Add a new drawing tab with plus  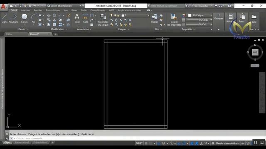[56, 34]
